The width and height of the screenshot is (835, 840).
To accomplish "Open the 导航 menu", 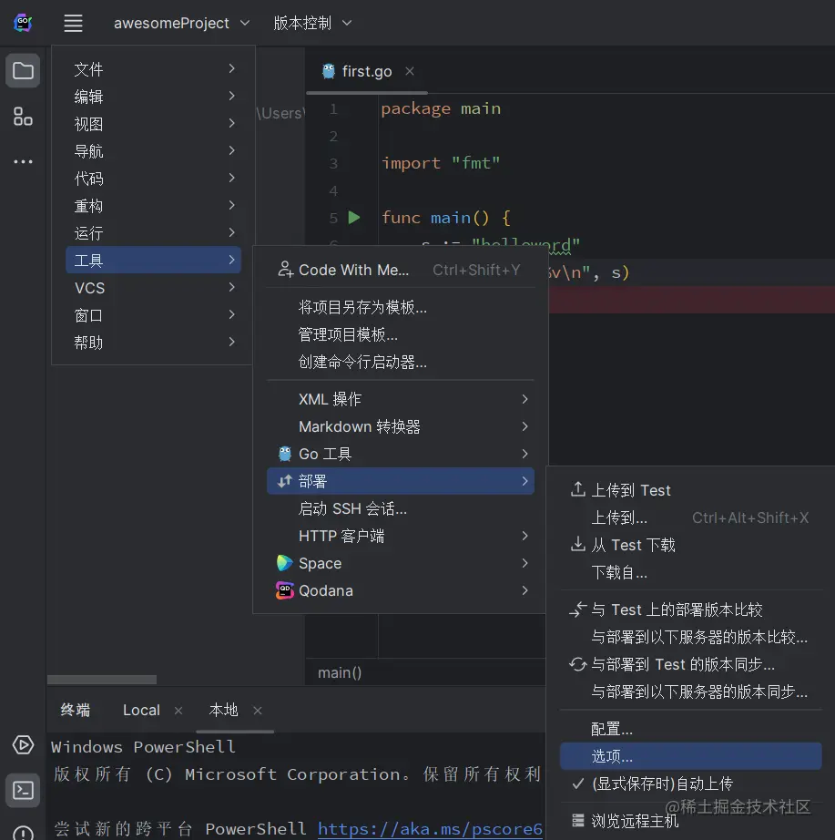I will coord(153,150).
